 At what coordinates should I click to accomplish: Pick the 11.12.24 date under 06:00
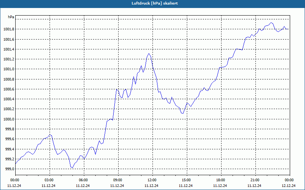pos(83,185)
